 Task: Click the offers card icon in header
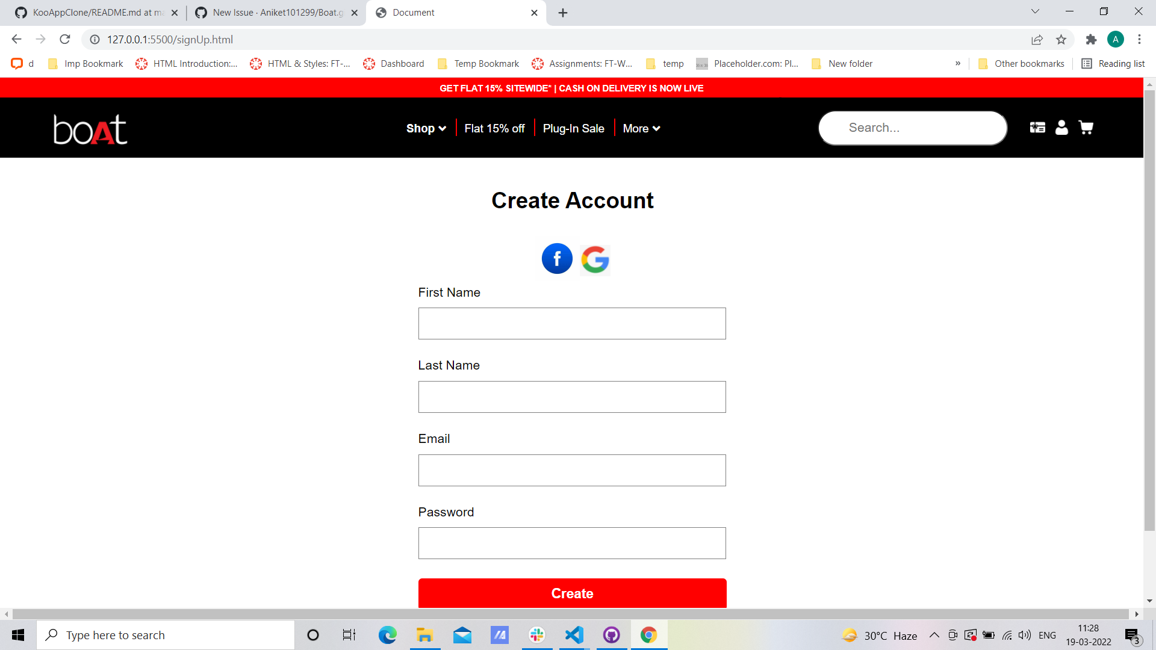[1037, 128]
